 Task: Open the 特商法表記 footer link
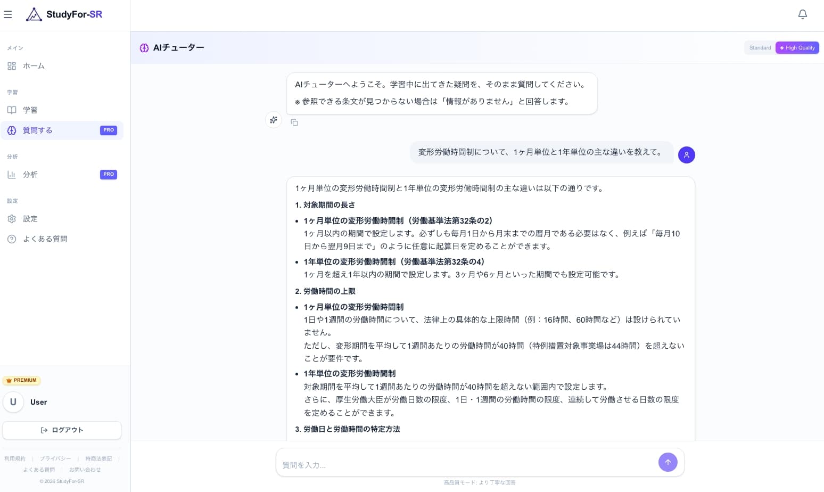coord(99,458)
